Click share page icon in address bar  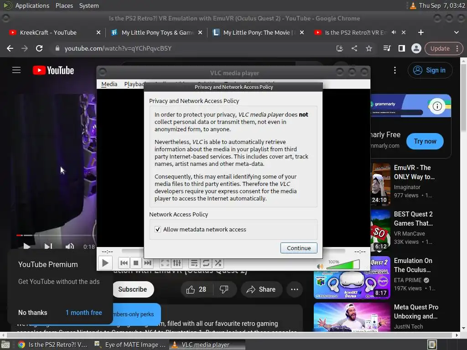point(354,48)
